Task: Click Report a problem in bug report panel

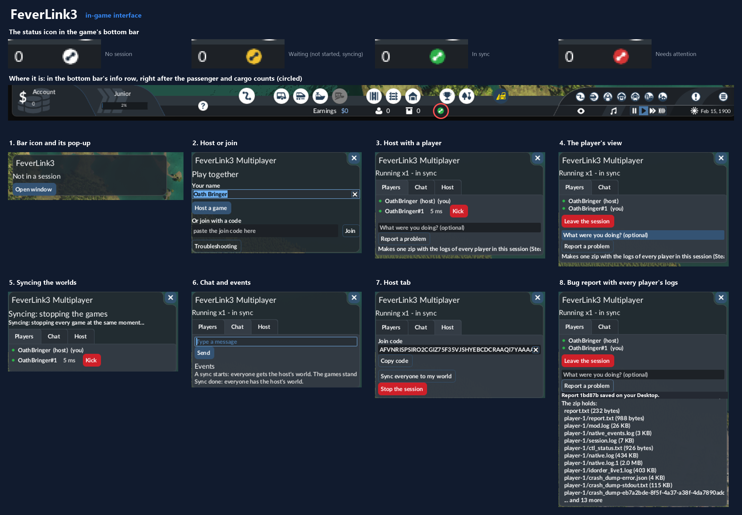Action: pos(587,386)
